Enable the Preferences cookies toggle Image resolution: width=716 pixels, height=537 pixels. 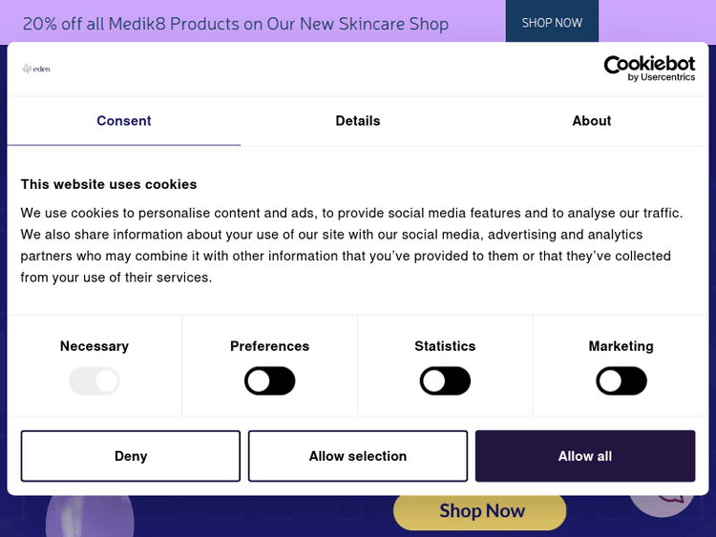(x=270, y=382)
